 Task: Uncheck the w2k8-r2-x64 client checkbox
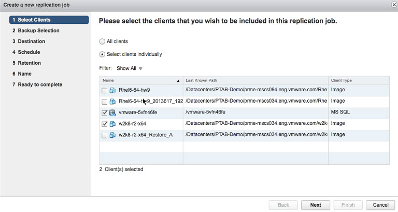104,124
